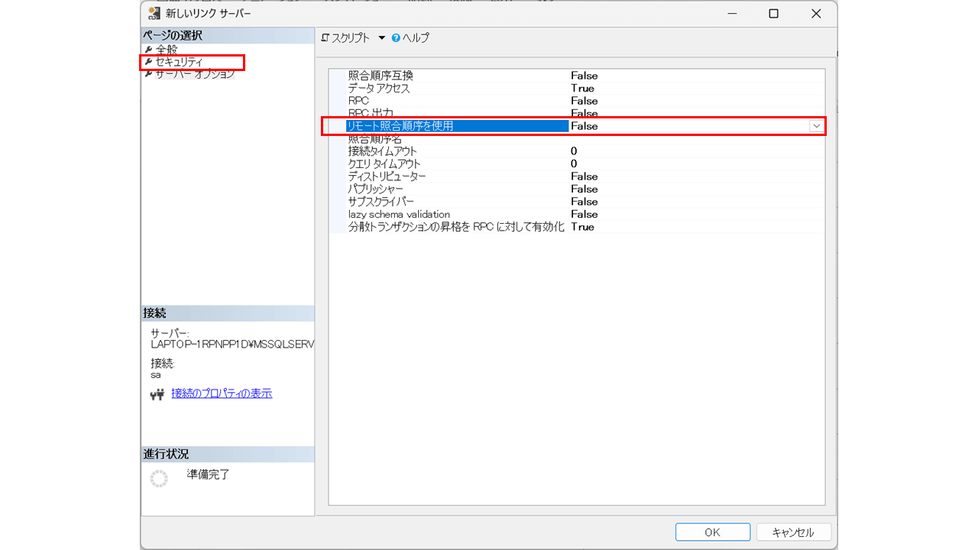The height and width of the screenshot is (550, 978).
Task: Minimize the 新しいリンク サーバー dialog
Action: pos(731,14)
